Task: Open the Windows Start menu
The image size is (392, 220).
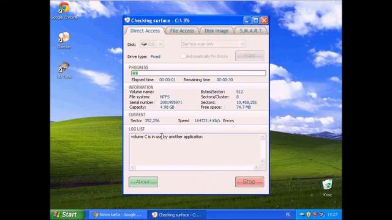Action: tap(67, 215)
